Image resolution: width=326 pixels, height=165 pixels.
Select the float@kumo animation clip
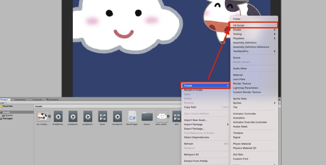click(x=58, y=116)
